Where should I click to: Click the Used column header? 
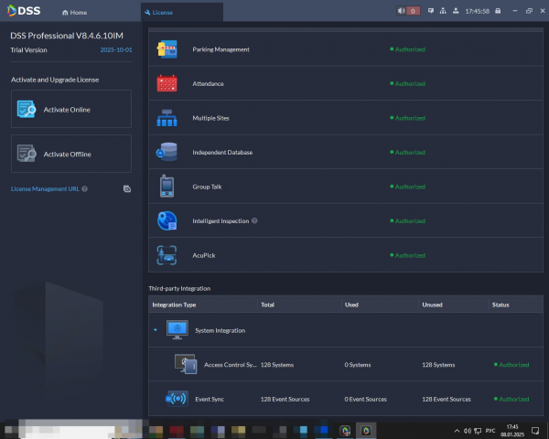point(351,305)
